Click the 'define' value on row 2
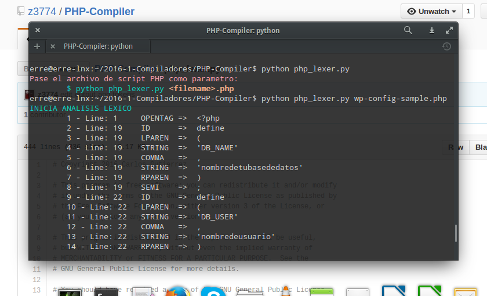Screen dimensions: 487x296 coord(210,128)
